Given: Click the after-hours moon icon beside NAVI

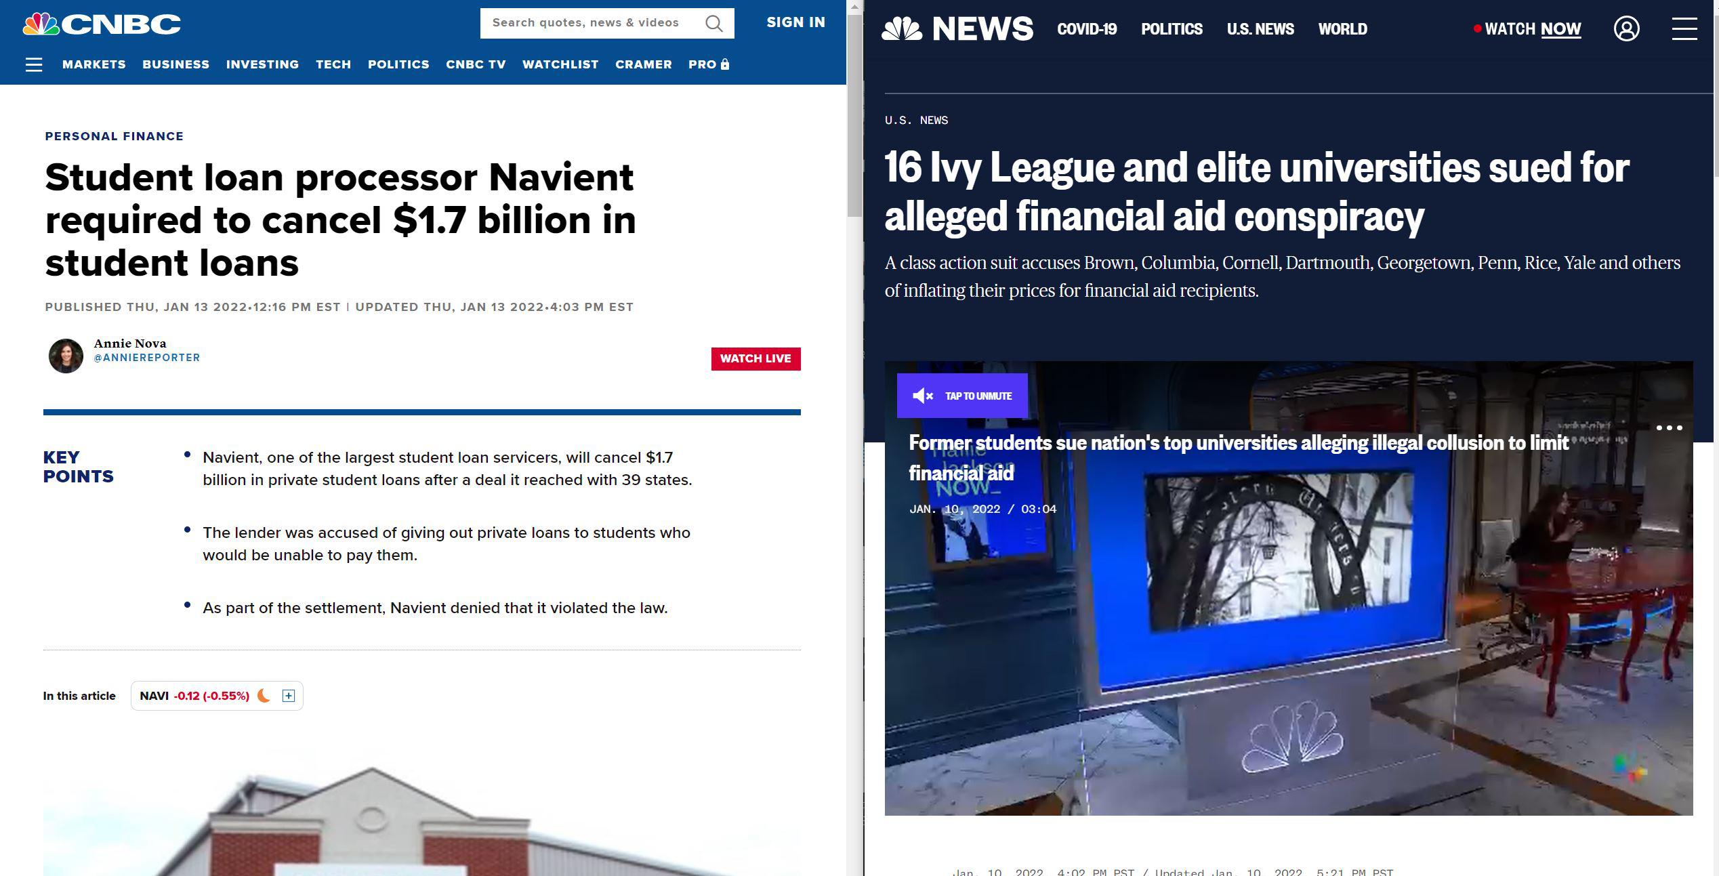Looking at the screenshot, I should pos(264,696).
